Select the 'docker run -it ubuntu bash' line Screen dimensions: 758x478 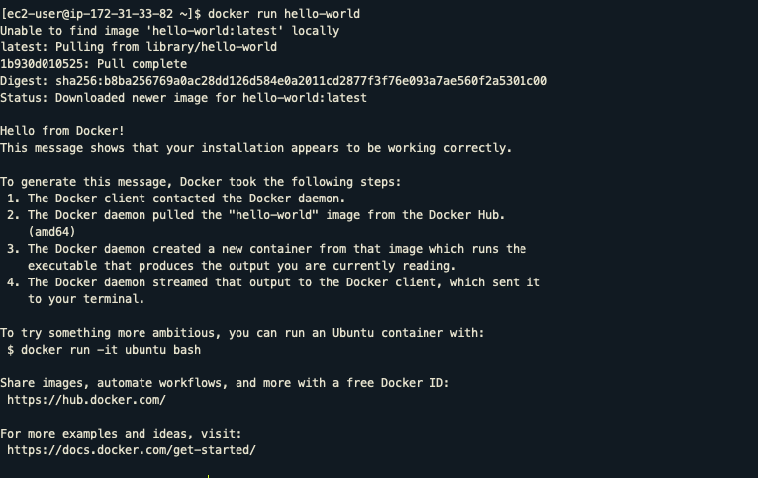(x=104, y=350)
